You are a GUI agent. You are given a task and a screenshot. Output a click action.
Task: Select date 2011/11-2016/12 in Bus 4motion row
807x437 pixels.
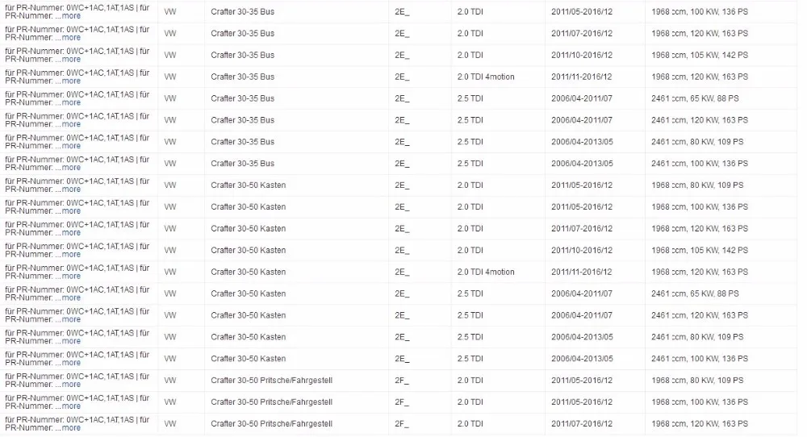point(582,77)
